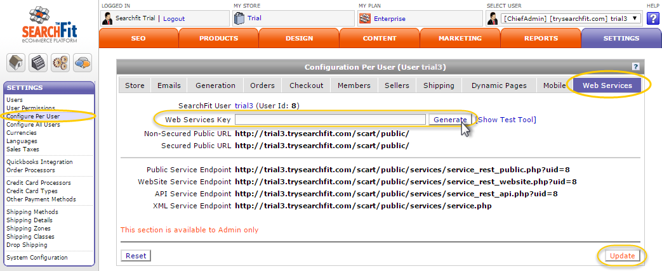Viewport: 662px width, 271px height.
Task: Open the REPORTS main tab
Action: click(x=541, y=39)
